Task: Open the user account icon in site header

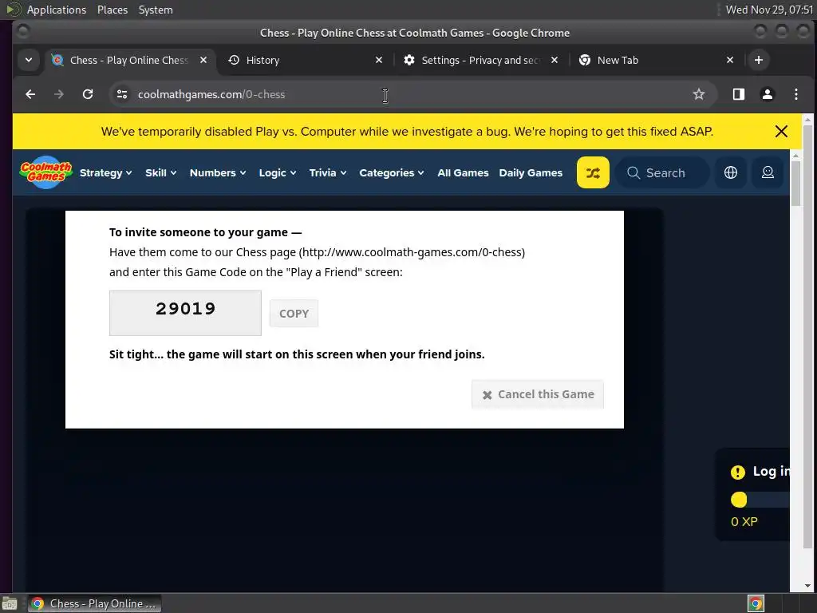Action: pos(768,172)
